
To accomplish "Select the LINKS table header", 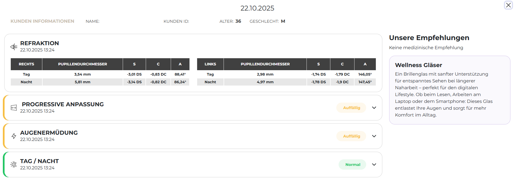I will point(210,64).
